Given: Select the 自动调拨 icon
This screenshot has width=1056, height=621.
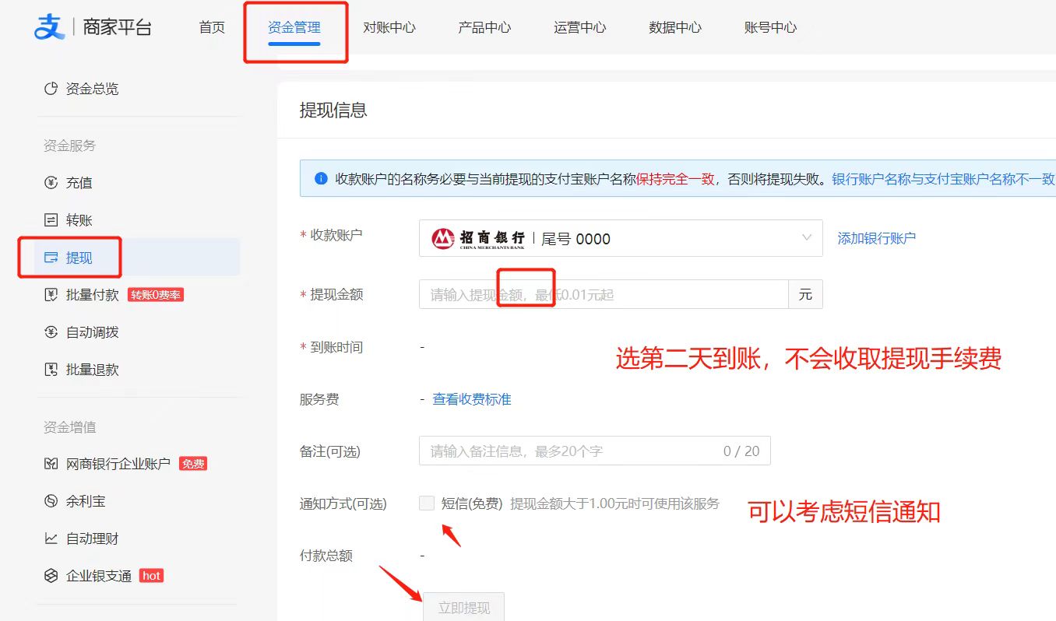Looking at the screenshot, I should pyautogui.click(x=51, y=332).
